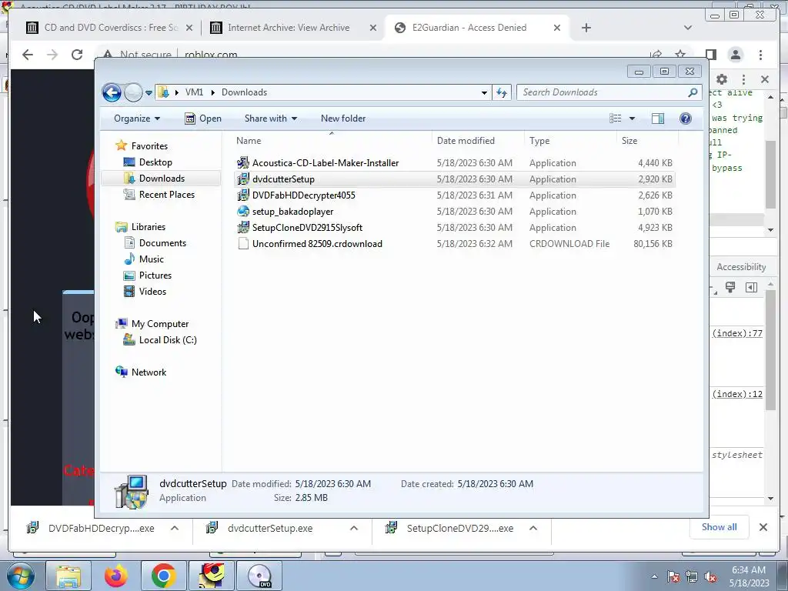Open the Accessibility tab in DevTools
This screenshot has width=788, height=591.
(741, 267)
